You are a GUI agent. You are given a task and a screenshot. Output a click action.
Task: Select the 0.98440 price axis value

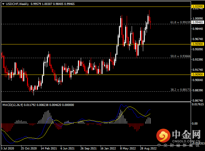pyautogui.click(x=198, y=29)
